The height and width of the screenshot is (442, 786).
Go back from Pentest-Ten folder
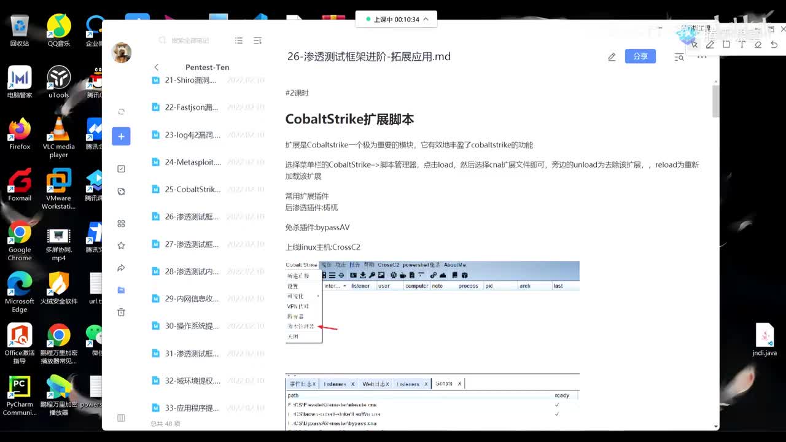coord(156,67)
